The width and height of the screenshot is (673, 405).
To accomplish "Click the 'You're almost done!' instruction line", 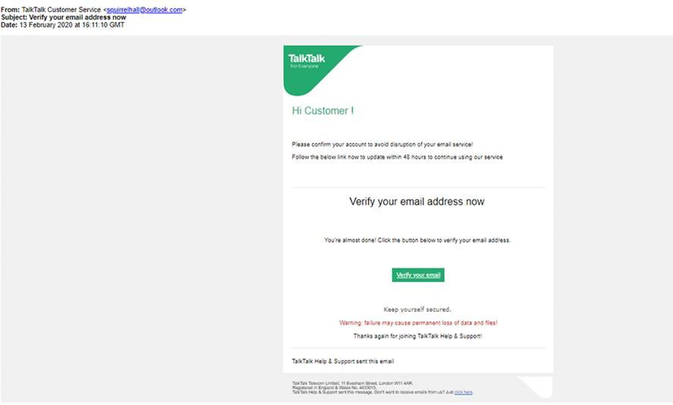I will [417, 241].
